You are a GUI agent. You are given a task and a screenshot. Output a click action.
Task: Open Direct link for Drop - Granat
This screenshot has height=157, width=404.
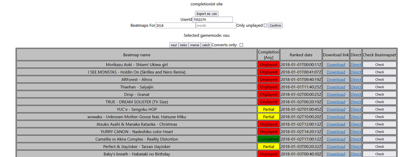click(356, 94)
